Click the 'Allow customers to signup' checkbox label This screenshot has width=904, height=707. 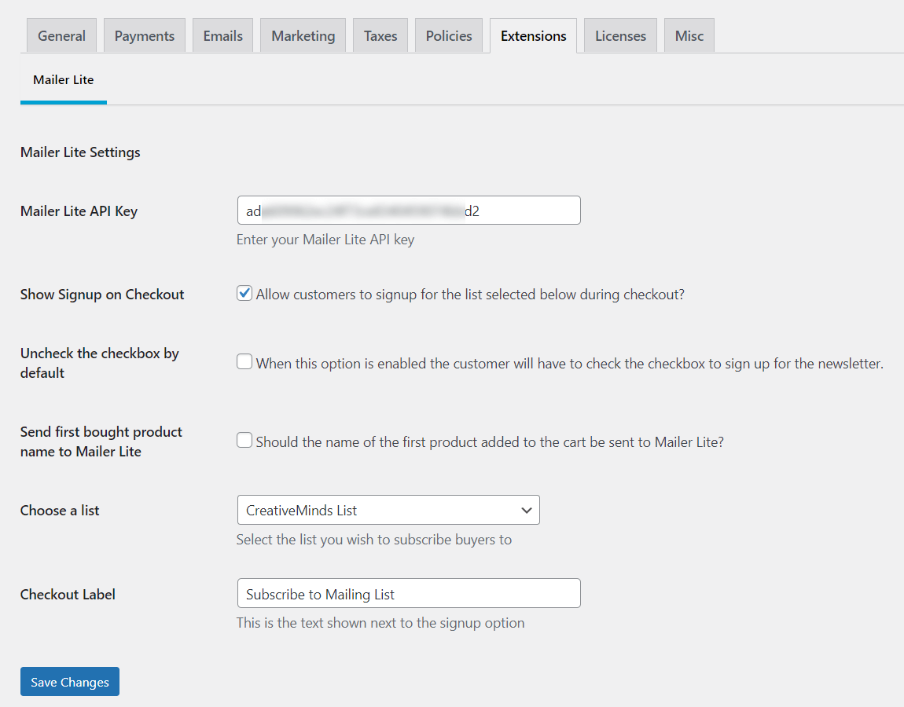tap(470, 295)
